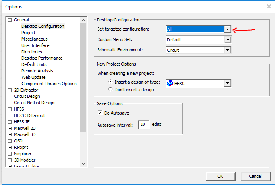The width and height of the screenshot is (275, 185).
Task: Select User Interface tree item
Action: coord(35,45)
